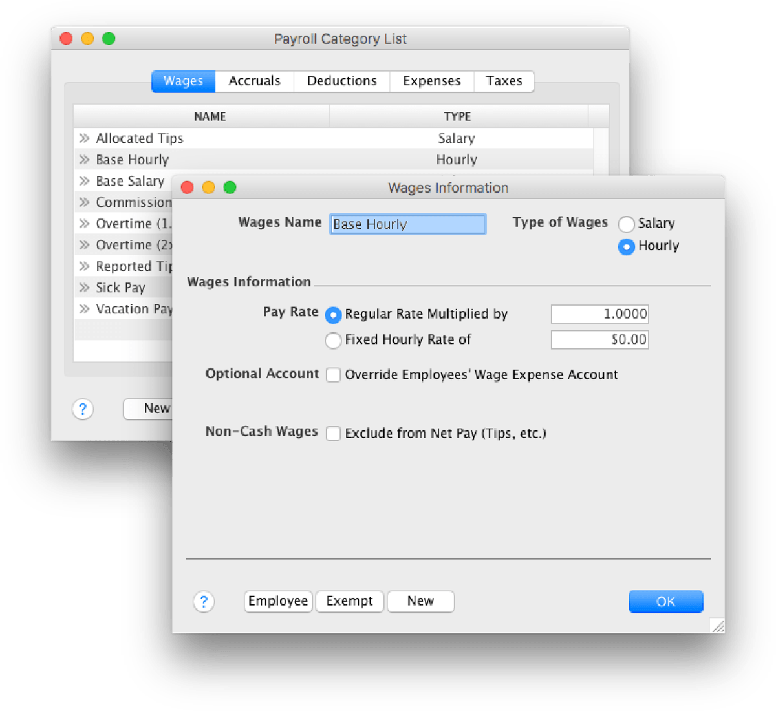Viewport: 776px width, 711px height.
Task: Click the chevron icon beside Vacation Pay
Action: point(85,309)
